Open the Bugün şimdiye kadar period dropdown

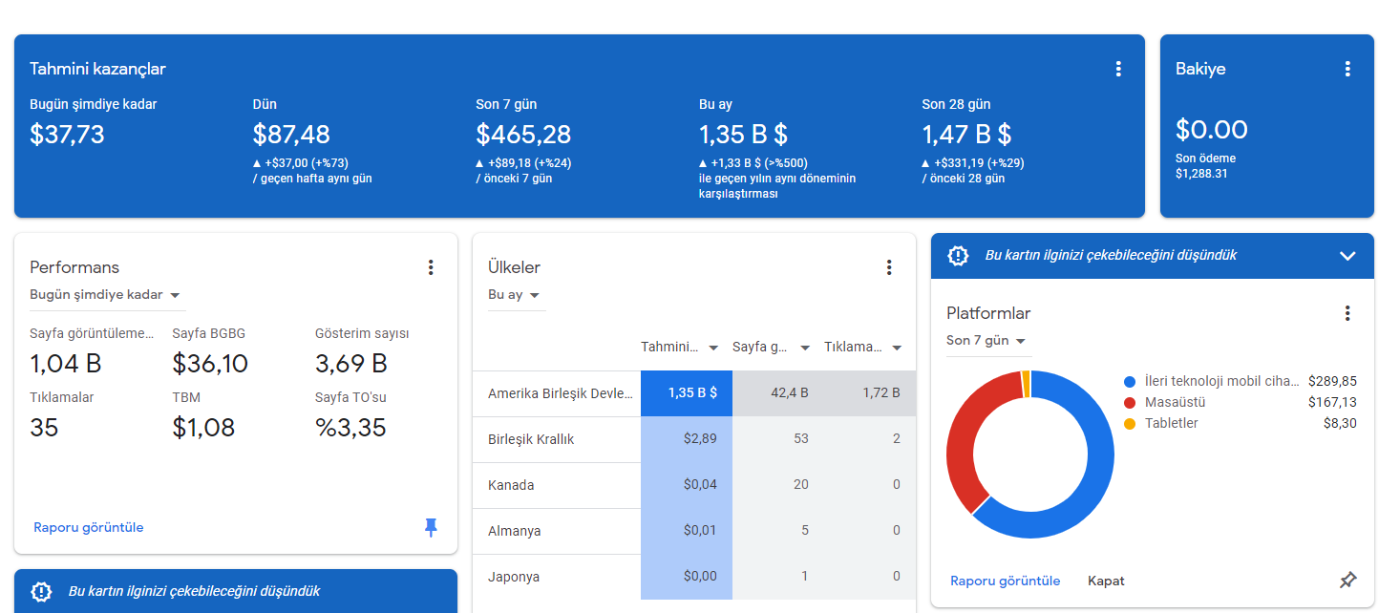106,295
